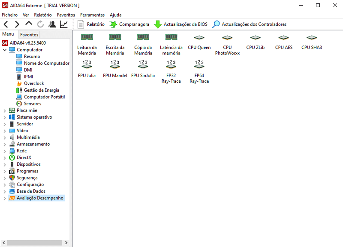
Task: Go back with the left arrow toolbar icon
Action: 6,24
